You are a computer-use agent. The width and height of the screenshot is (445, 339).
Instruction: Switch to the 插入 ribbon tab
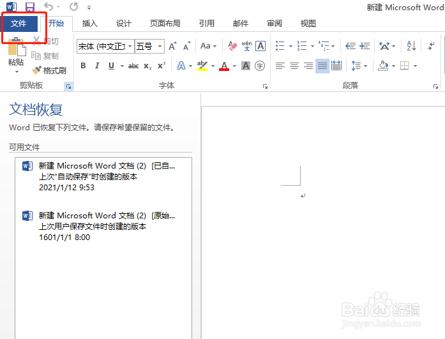pos(89,24)
